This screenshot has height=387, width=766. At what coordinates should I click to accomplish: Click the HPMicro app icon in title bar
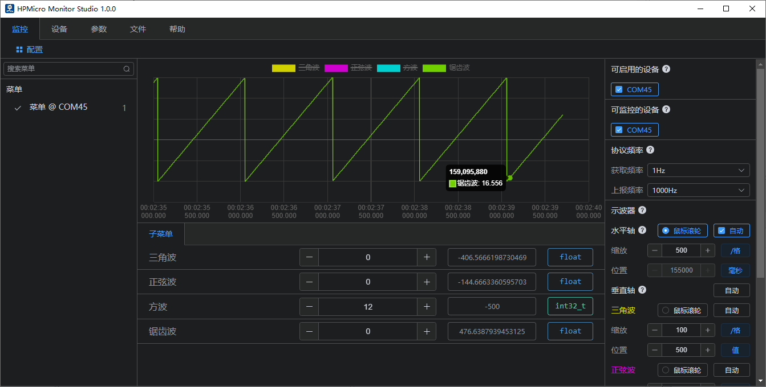(x=10, y=9)
